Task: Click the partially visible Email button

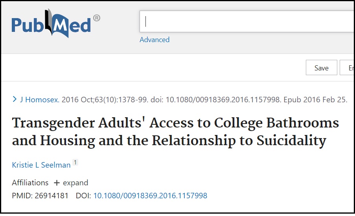Action: point(347,68)
